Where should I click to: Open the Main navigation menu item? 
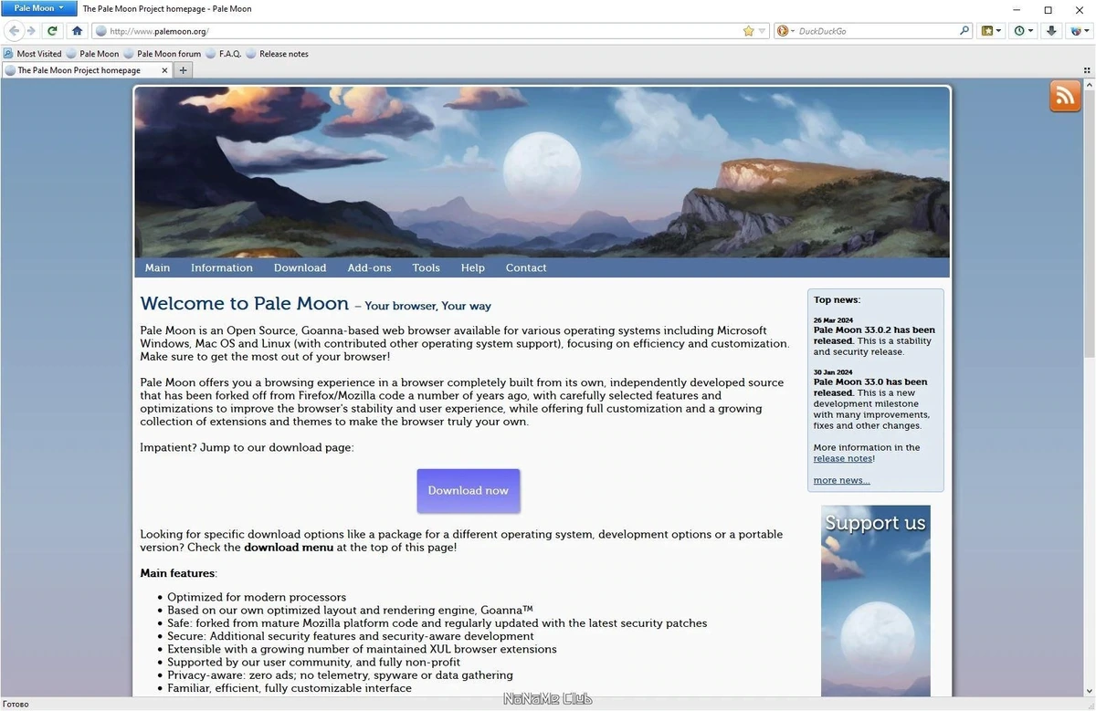157,267
